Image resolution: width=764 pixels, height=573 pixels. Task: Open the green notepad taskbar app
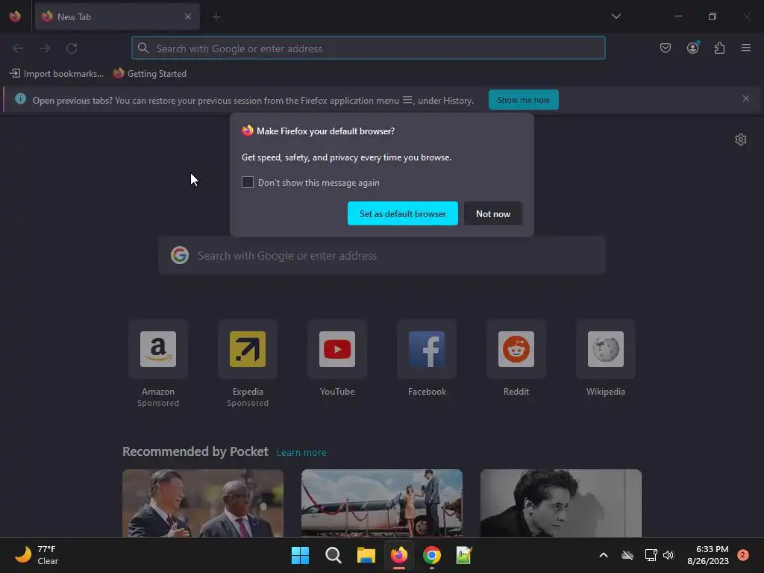(x=464, y=555)
